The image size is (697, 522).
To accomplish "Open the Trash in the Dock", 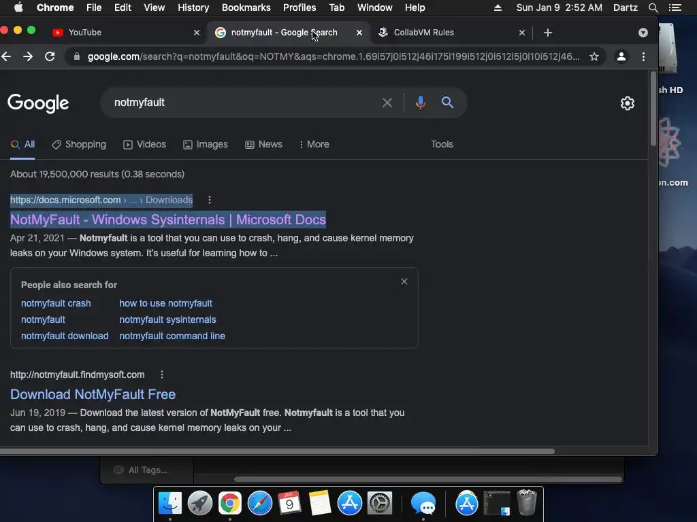I will pos(527,502).
